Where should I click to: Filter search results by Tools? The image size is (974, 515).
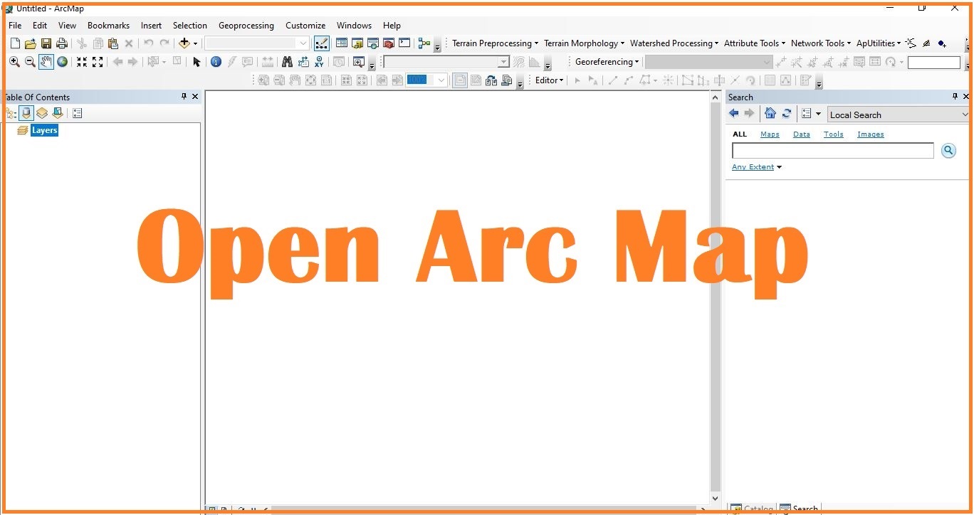[x=833, y=134]
